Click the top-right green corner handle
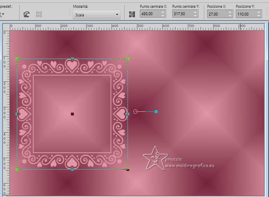 (128, 59)
